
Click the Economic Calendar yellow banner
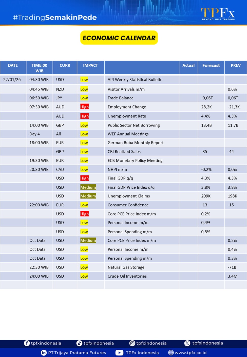click(x=119, y=38)
